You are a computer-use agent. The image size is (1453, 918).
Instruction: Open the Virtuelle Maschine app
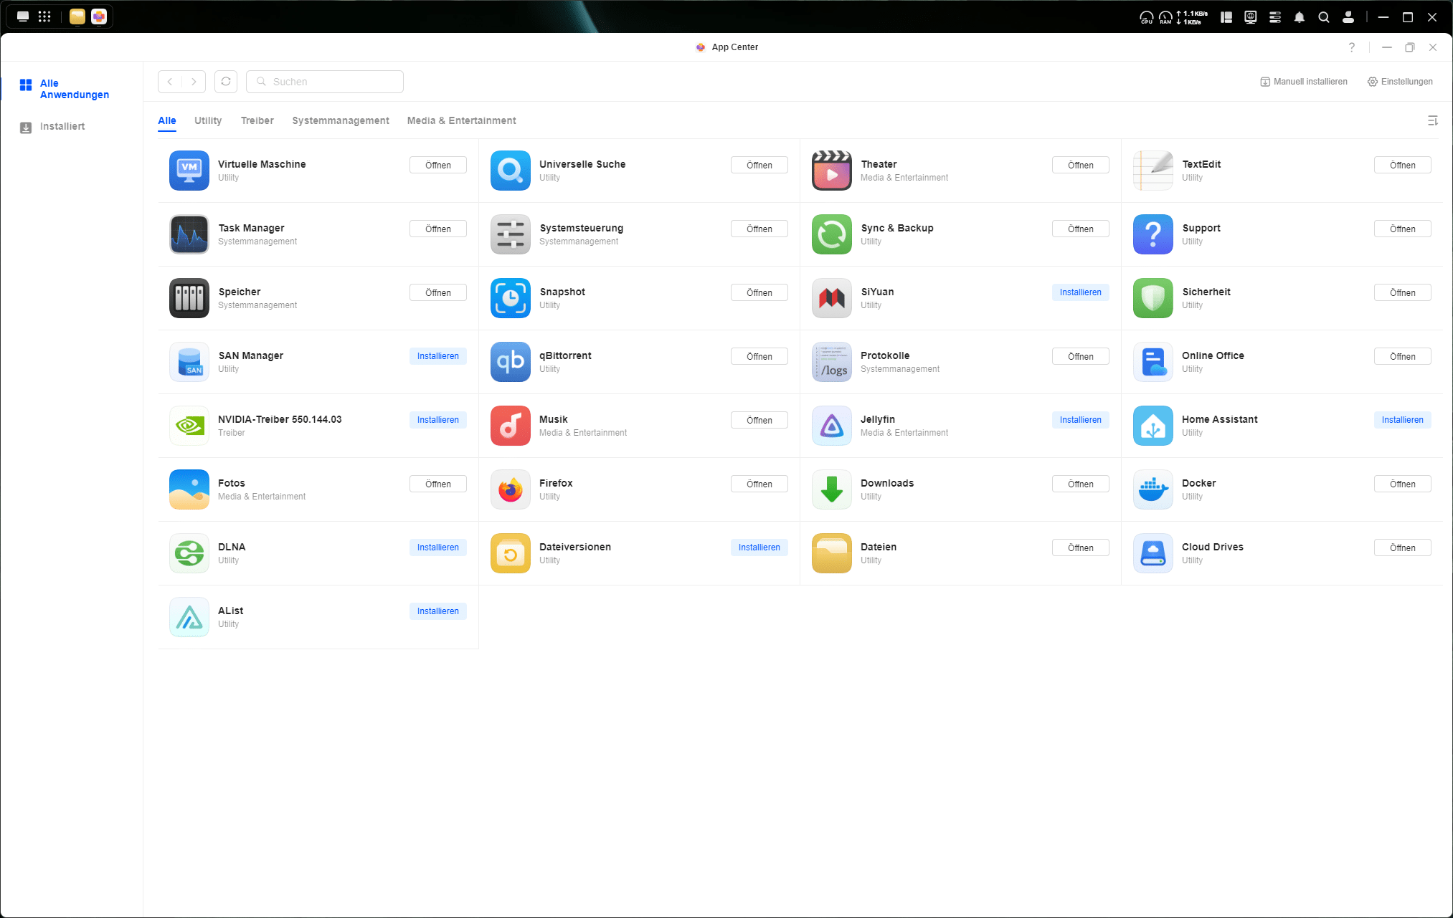tap(437, 165)
